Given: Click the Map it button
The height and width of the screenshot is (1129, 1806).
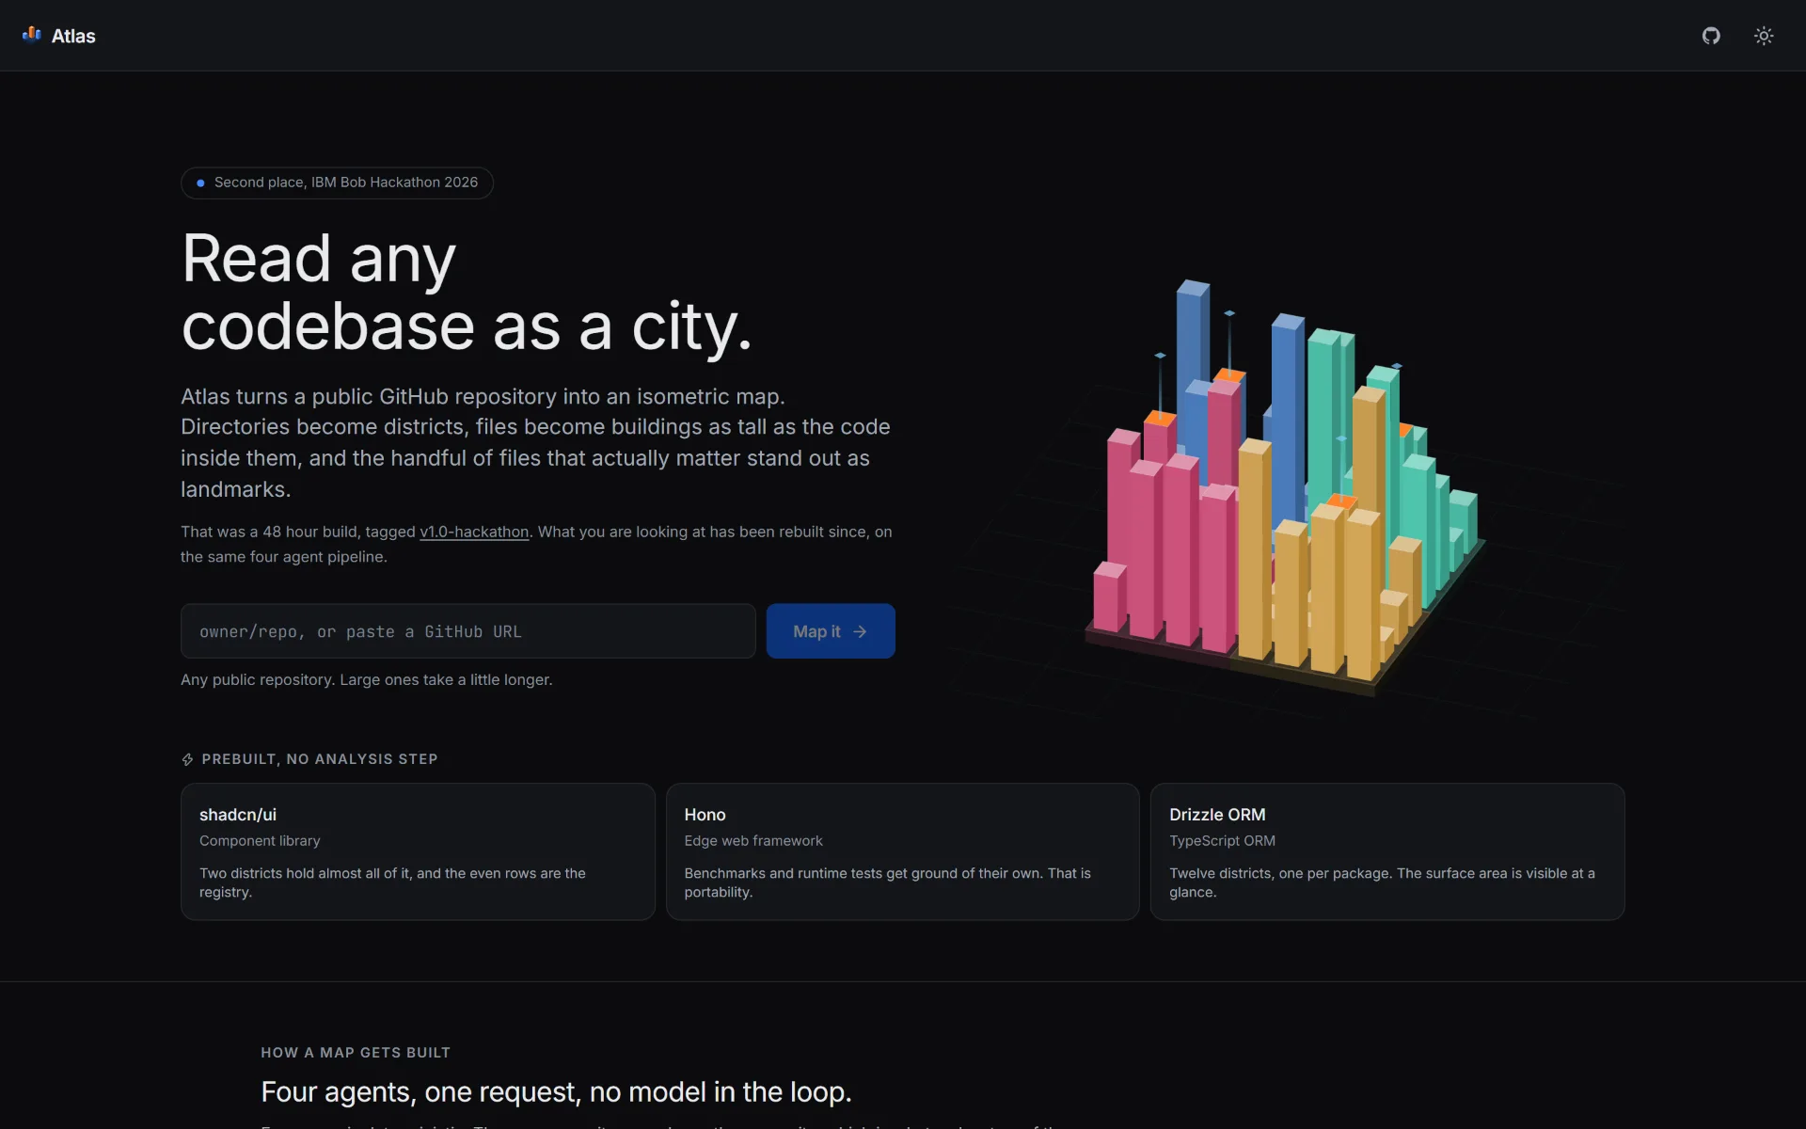Looking at the screenshot, I should pyautogui.click(x=831, y=631).
